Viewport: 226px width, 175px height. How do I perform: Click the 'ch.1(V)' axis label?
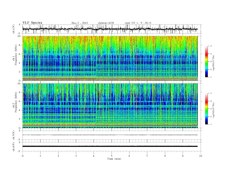(x=14, y=29)
